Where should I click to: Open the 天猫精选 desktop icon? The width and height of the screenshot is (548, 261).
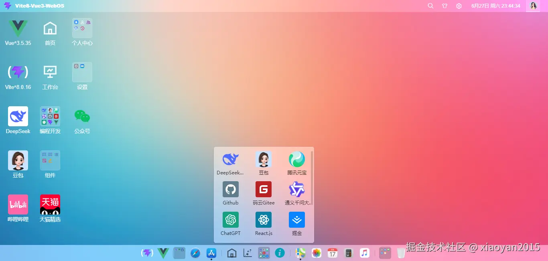click(50, 204)
